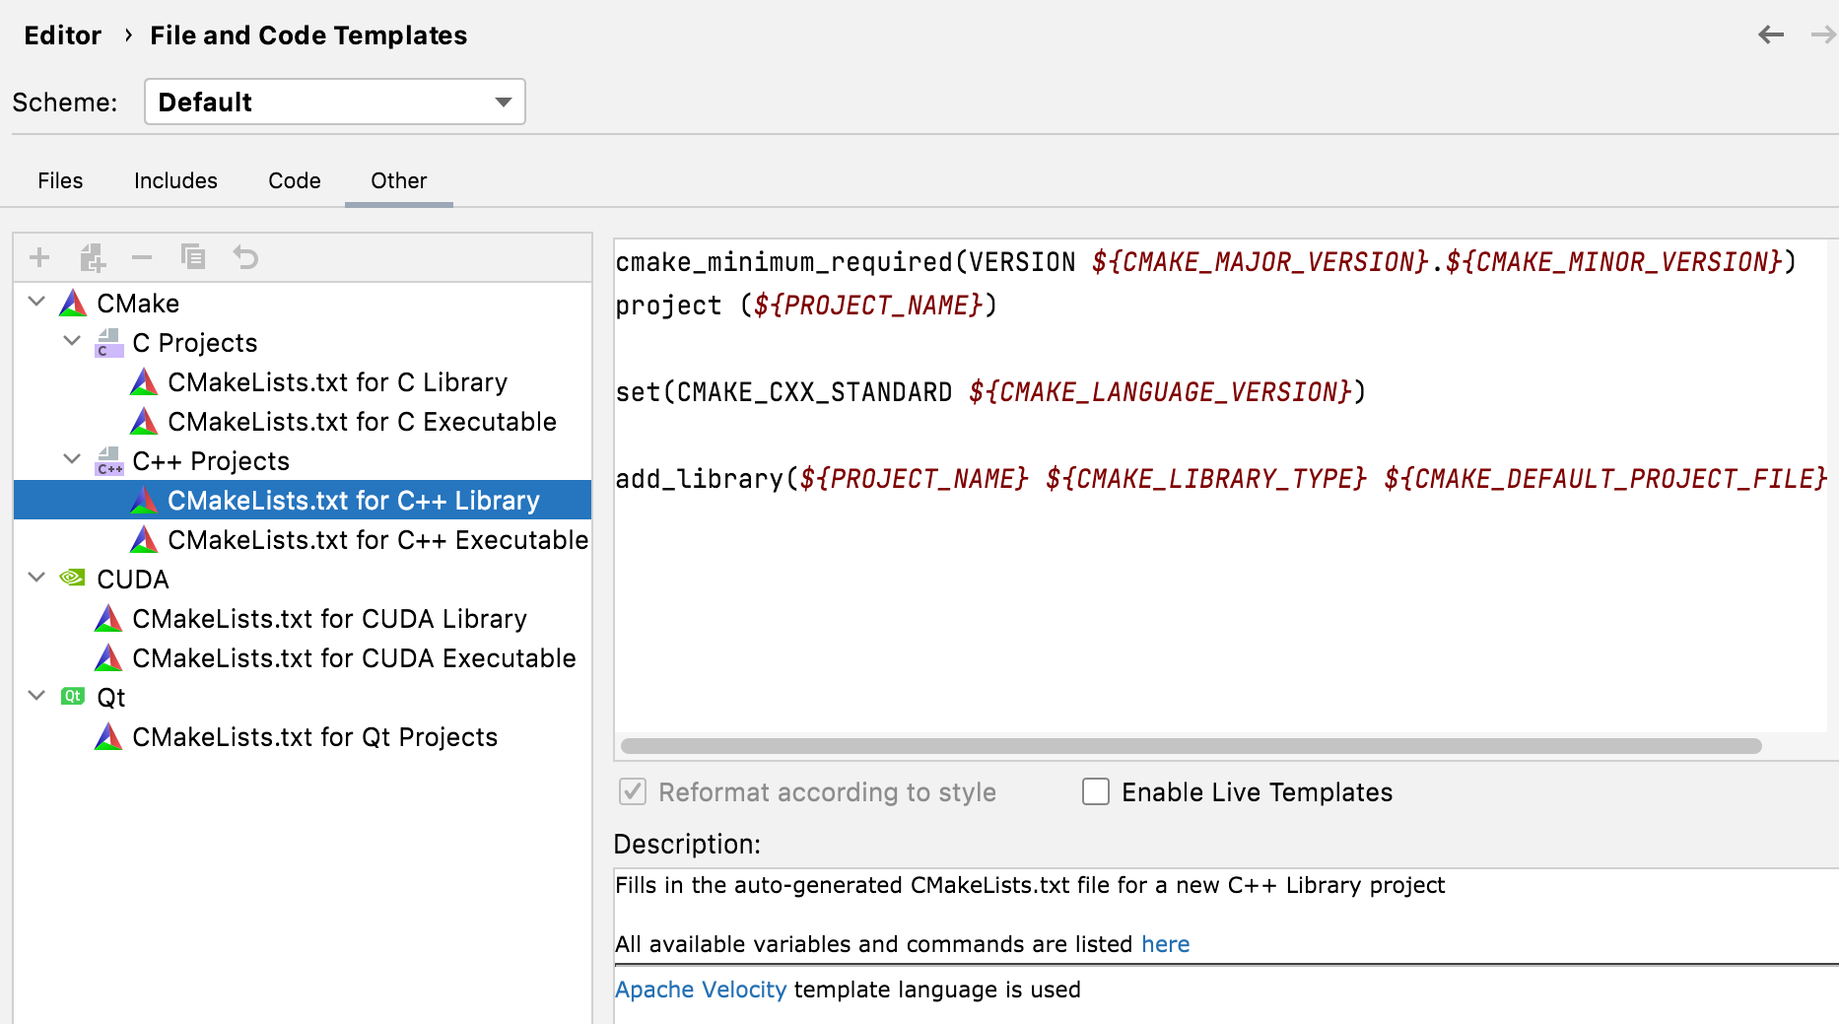Create a child template using the second toolbar icon

click(92, 257)
